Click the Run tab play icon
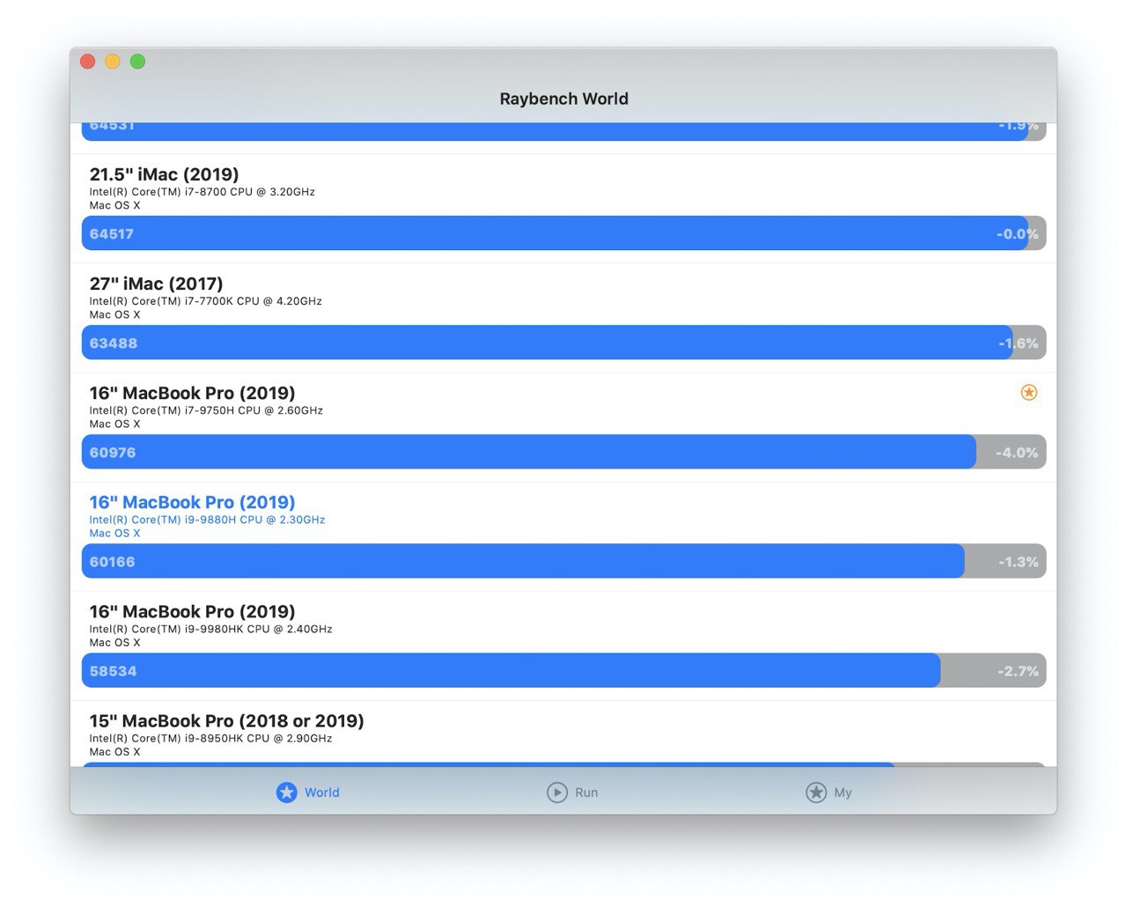 coord(556,793)
